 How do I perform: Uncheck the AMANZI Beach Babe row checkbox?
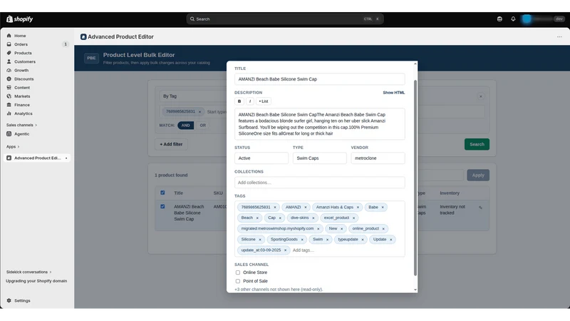pos(162,206)
